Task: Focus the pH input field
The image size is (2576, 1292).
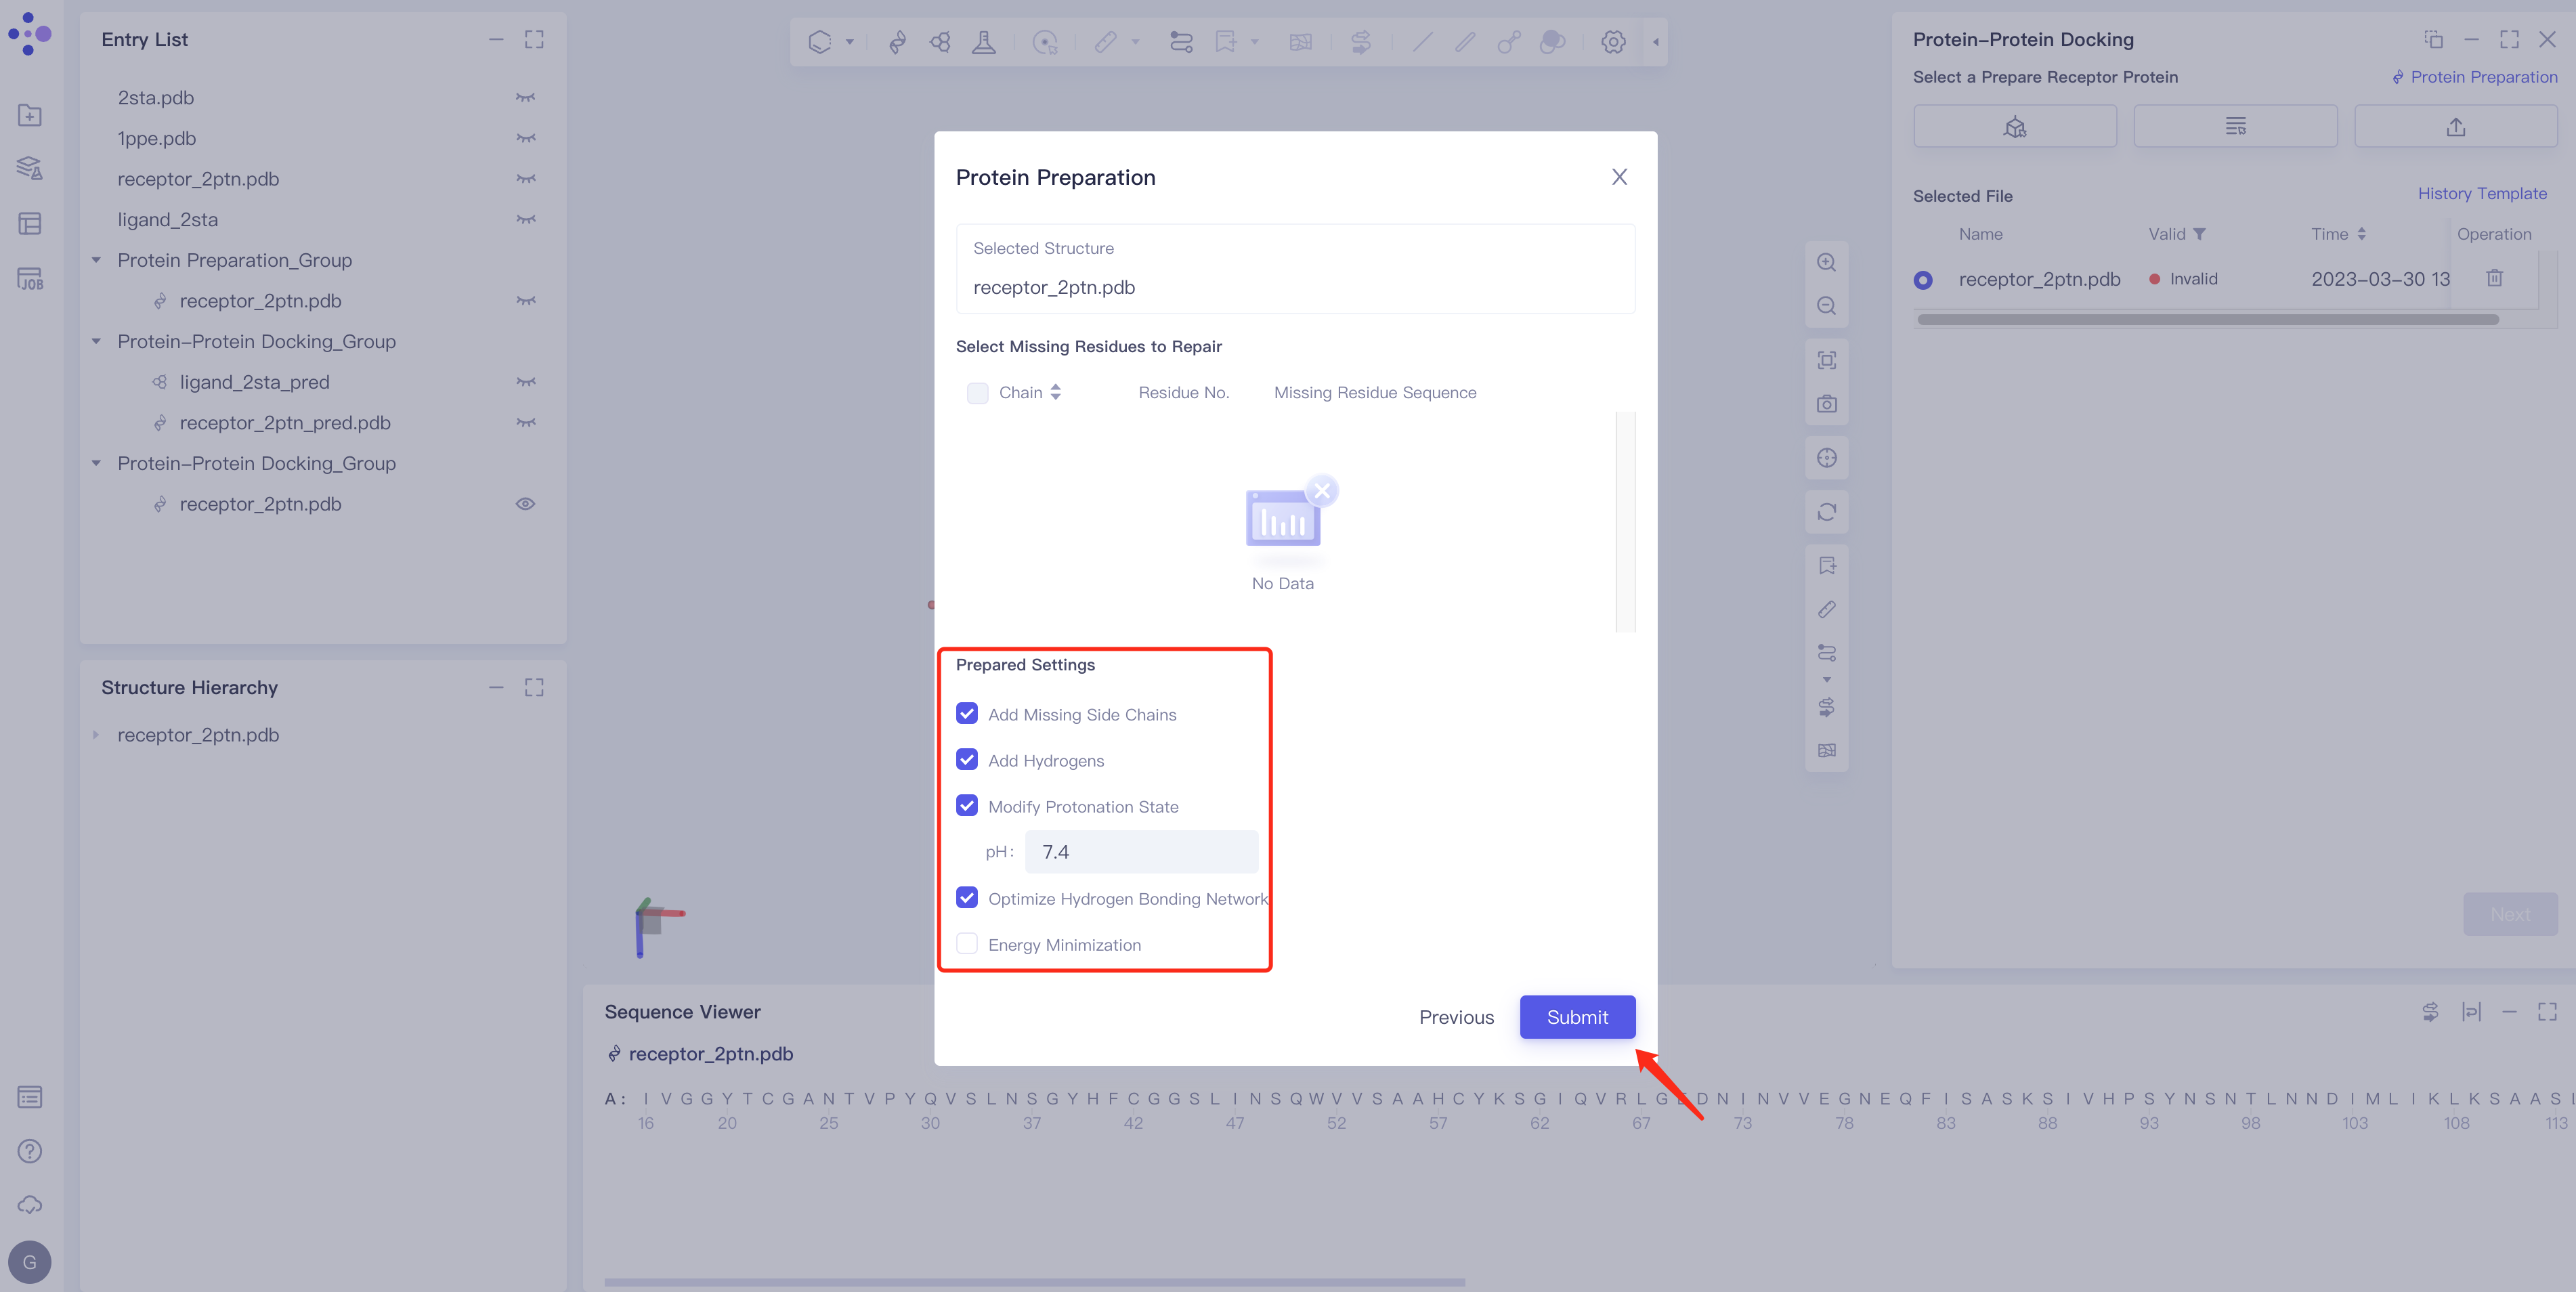Action: pyautogui.click(x=1141, y=852)
